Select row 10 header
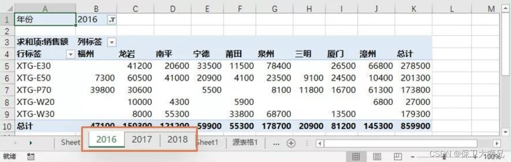 7,126
